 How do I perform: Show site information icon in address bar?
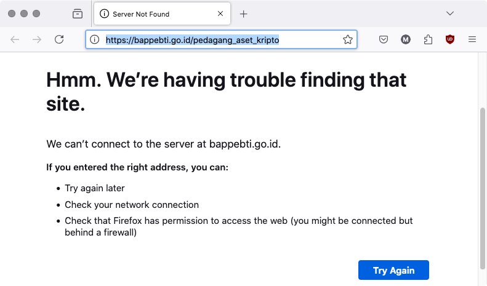point(94,39)
